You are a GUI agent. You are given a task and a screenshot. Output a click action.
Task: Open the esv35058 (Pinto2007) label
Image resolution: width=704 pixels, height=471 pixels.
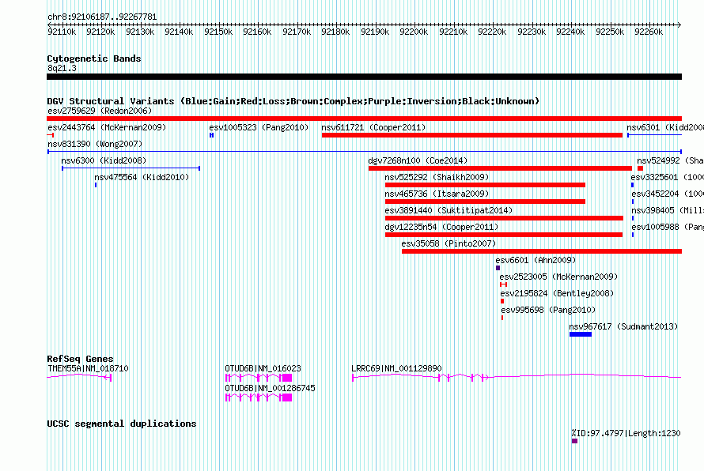click(x=449, y=243)
